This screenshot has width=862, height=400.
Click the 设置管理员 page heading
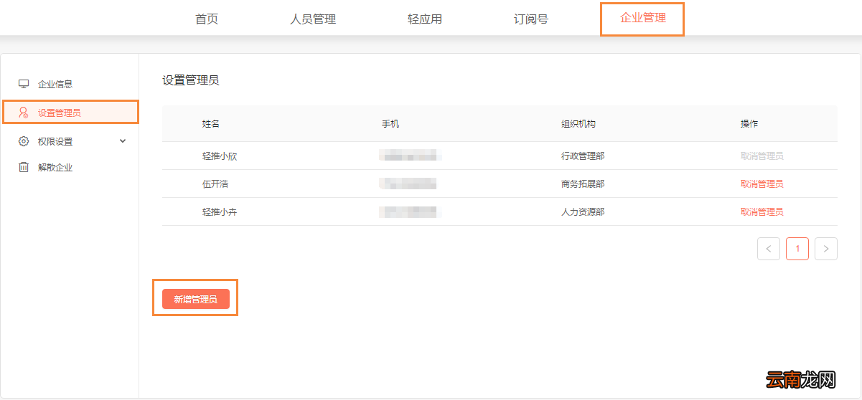[x=191, y=80]
